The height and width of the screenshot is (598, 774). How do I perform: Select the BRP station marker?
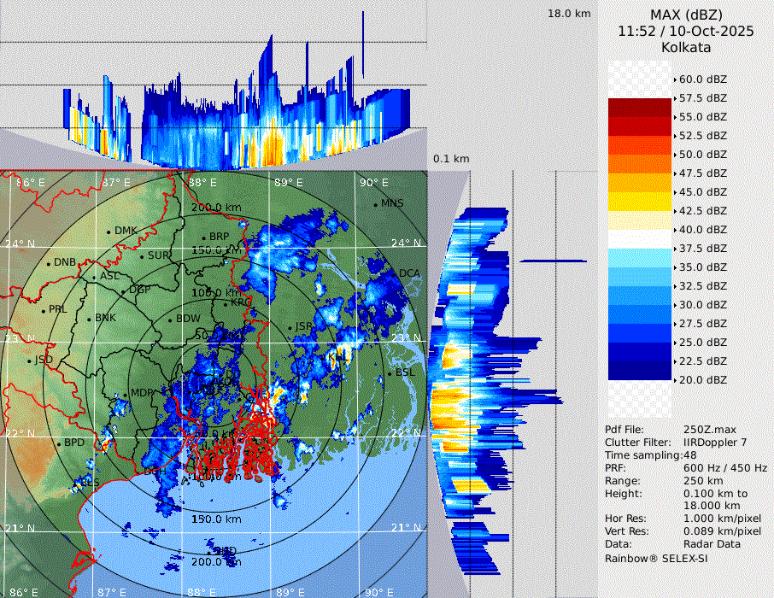(203, 237)
